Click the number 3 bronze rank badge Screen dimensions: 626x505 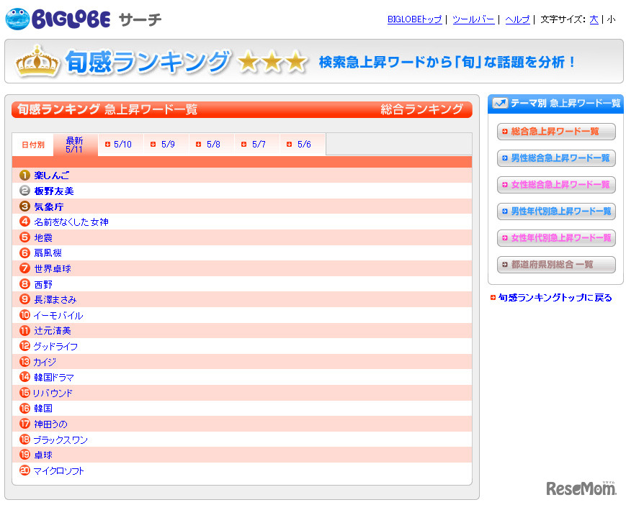click(x=24, y=206)
